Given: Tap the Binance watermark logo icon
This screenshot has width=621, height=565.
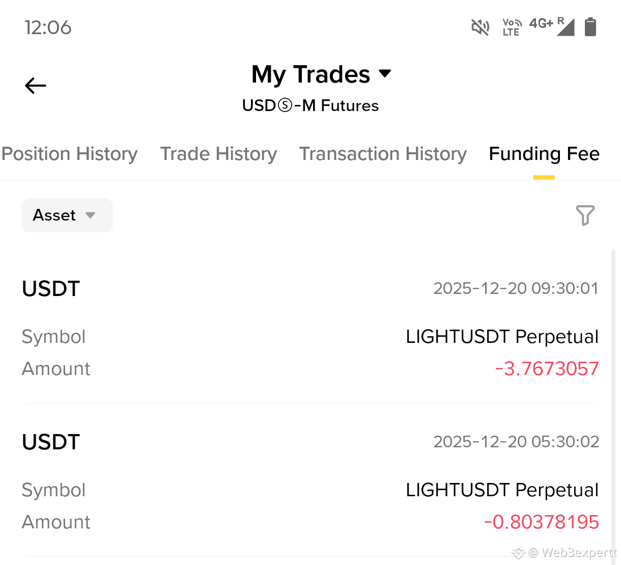Looking at the screenshot, I should pos(518,552).
